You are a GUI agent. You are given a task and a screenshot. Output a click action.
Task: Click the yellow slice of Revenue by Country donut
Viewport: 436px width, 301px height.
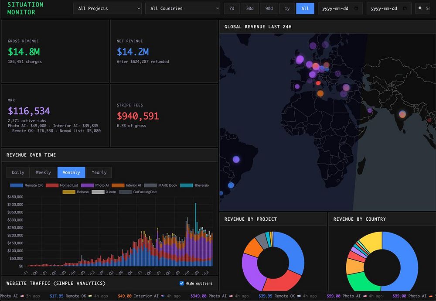click(x=373, y=242)
